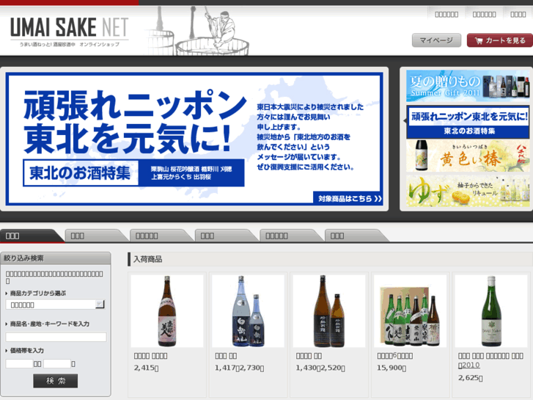The width and height of the screenshot is (533, 400).
Task: Click product title above 2,415 price
Action: pyautogui.click(x=150, y=356)
